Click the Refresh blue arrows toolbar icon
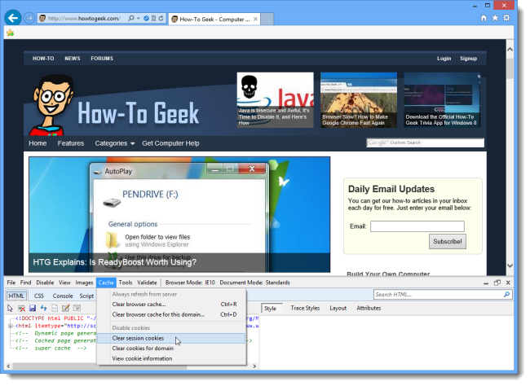Viewport: 530px width, 386px height. click(43, 308)
